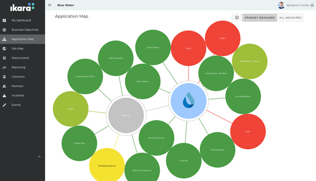316x181 pixels.
Task: Switch to All Measures view
Action: click(x=290, y=18)
